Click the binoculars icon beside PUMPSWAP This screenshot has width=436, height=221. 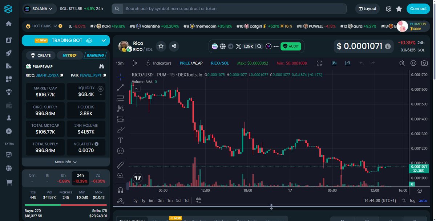click(x=101, y=66)
